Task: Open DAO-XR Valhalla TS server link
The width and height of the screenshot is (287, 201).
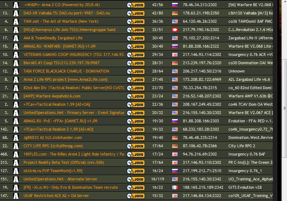Action: tap(67, 13)
